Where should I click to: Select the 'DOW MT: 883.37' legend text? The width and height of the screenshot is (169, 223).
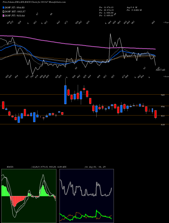[x=15, y=12]
